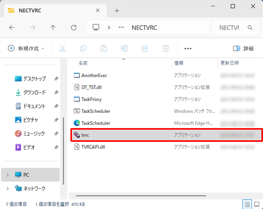Click the PC monitor icon in address bar
The width and height of the screenshot is (263, 209).
tap(96, 27)
